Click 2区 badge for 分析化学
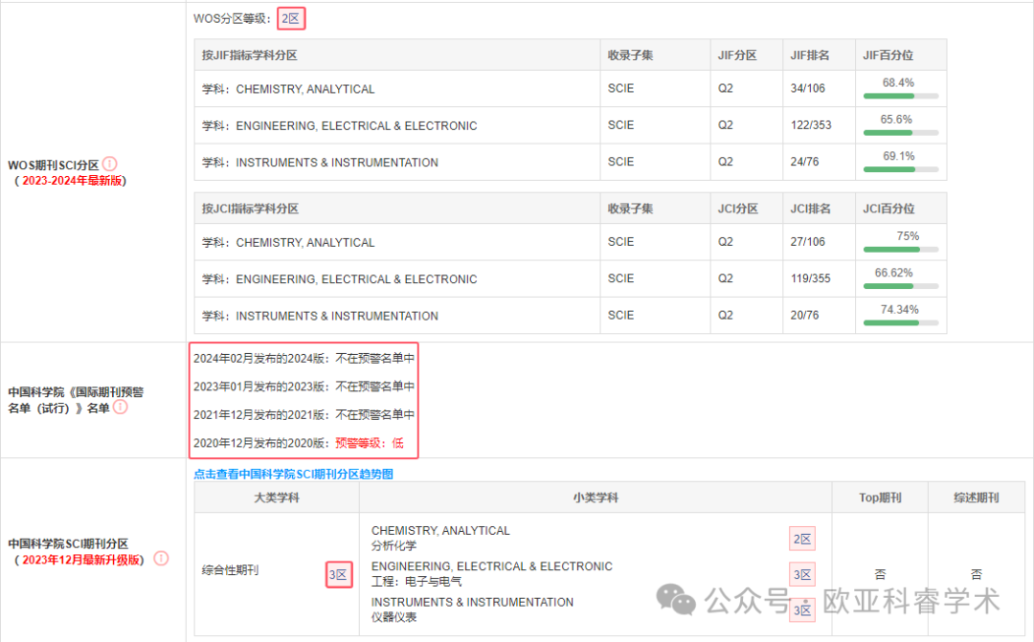This screenshot has width=1034, height=642. point(802,539)
